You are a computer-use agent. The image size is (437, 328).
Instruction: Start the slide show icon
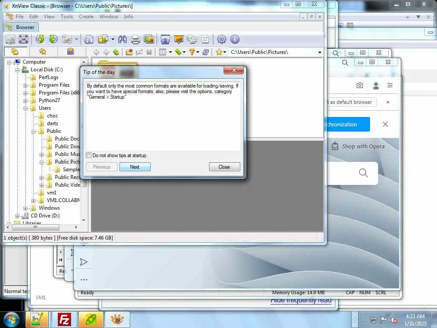pyautogui.click(x=179, y=39)
